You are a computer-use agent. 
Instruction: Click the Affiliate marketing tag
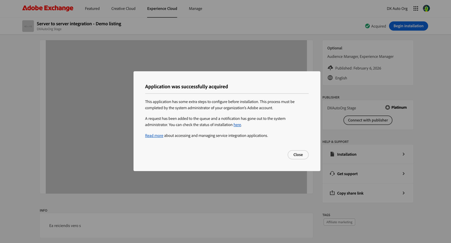coord(339,222)
